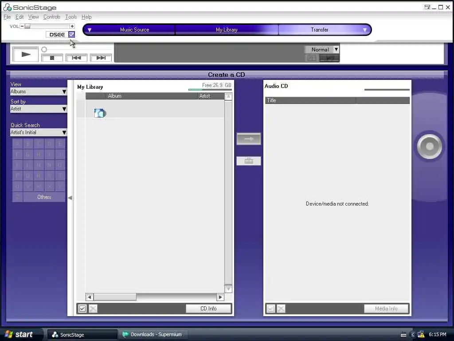Screen dimensions: 454x341
Task: Click the library horizontal scrollbar thumb
Action: (115, 297)
